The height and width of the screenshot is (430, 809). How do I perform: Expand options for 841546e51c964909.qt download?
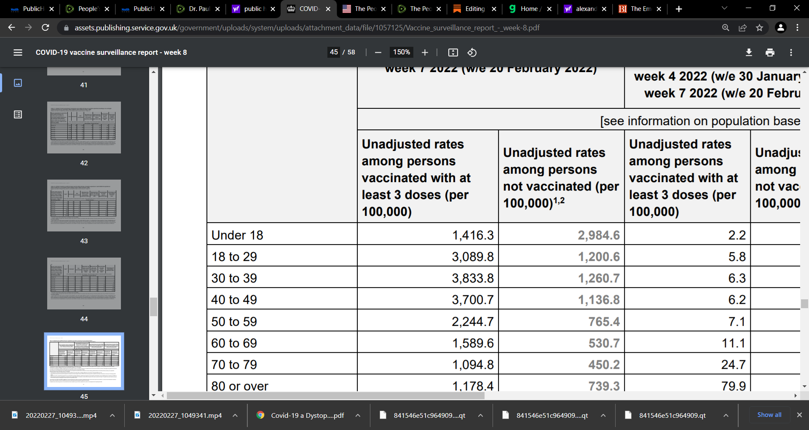coord(726,415)
